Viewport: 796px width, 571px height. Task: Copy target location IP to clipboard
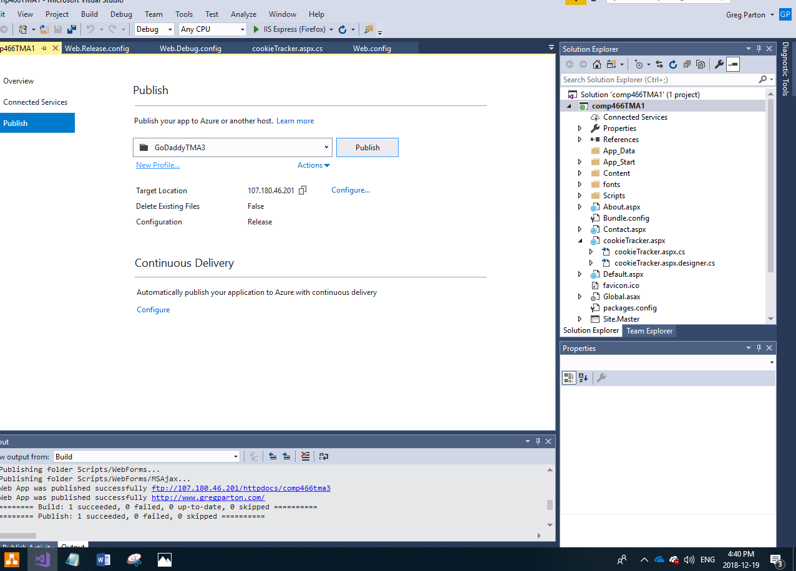tap(303, 190)
